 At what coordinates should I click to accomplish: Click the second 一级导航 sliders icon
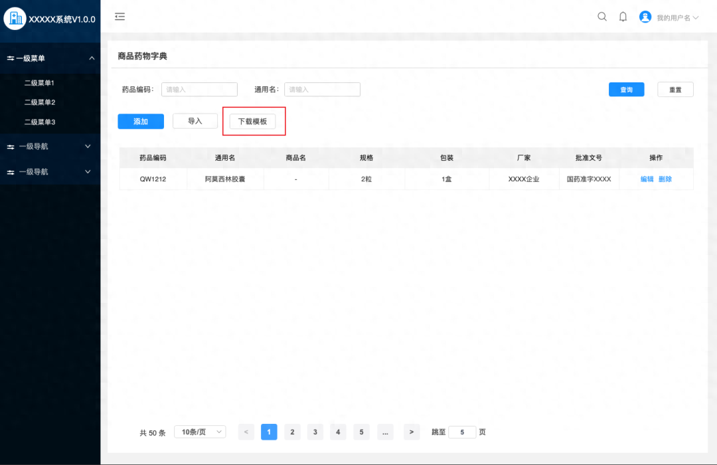(11, 172)
